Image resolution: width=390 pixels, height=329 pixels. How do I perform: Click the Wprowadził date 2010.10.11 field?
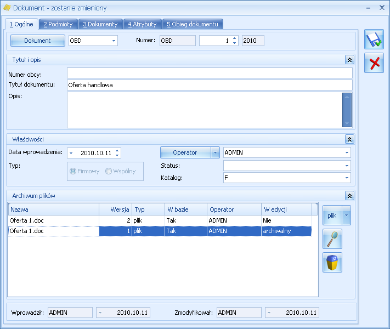tap(123, 313)
